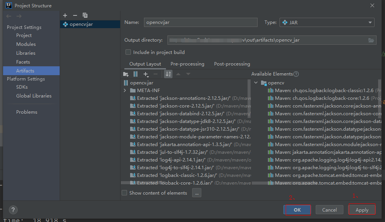The height and width of the screenshot is (222, 385).
Task: Select Maven jakarta.annotation available element
Action: tap(324, 152)
